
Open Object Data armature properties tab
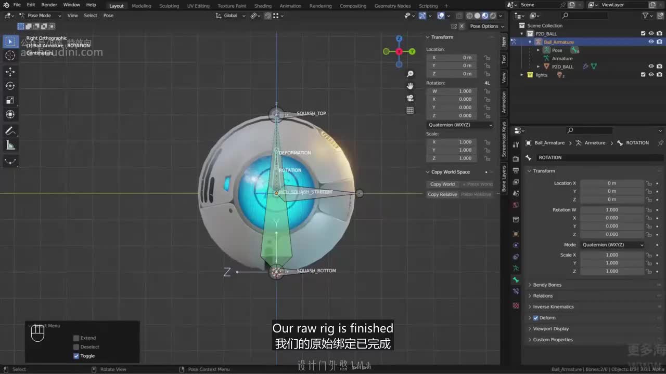pos(516,268)
